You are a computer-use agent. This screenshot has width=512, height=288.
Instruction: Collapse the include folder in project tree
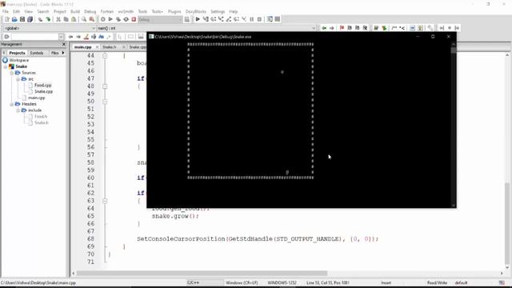[18, 110]
